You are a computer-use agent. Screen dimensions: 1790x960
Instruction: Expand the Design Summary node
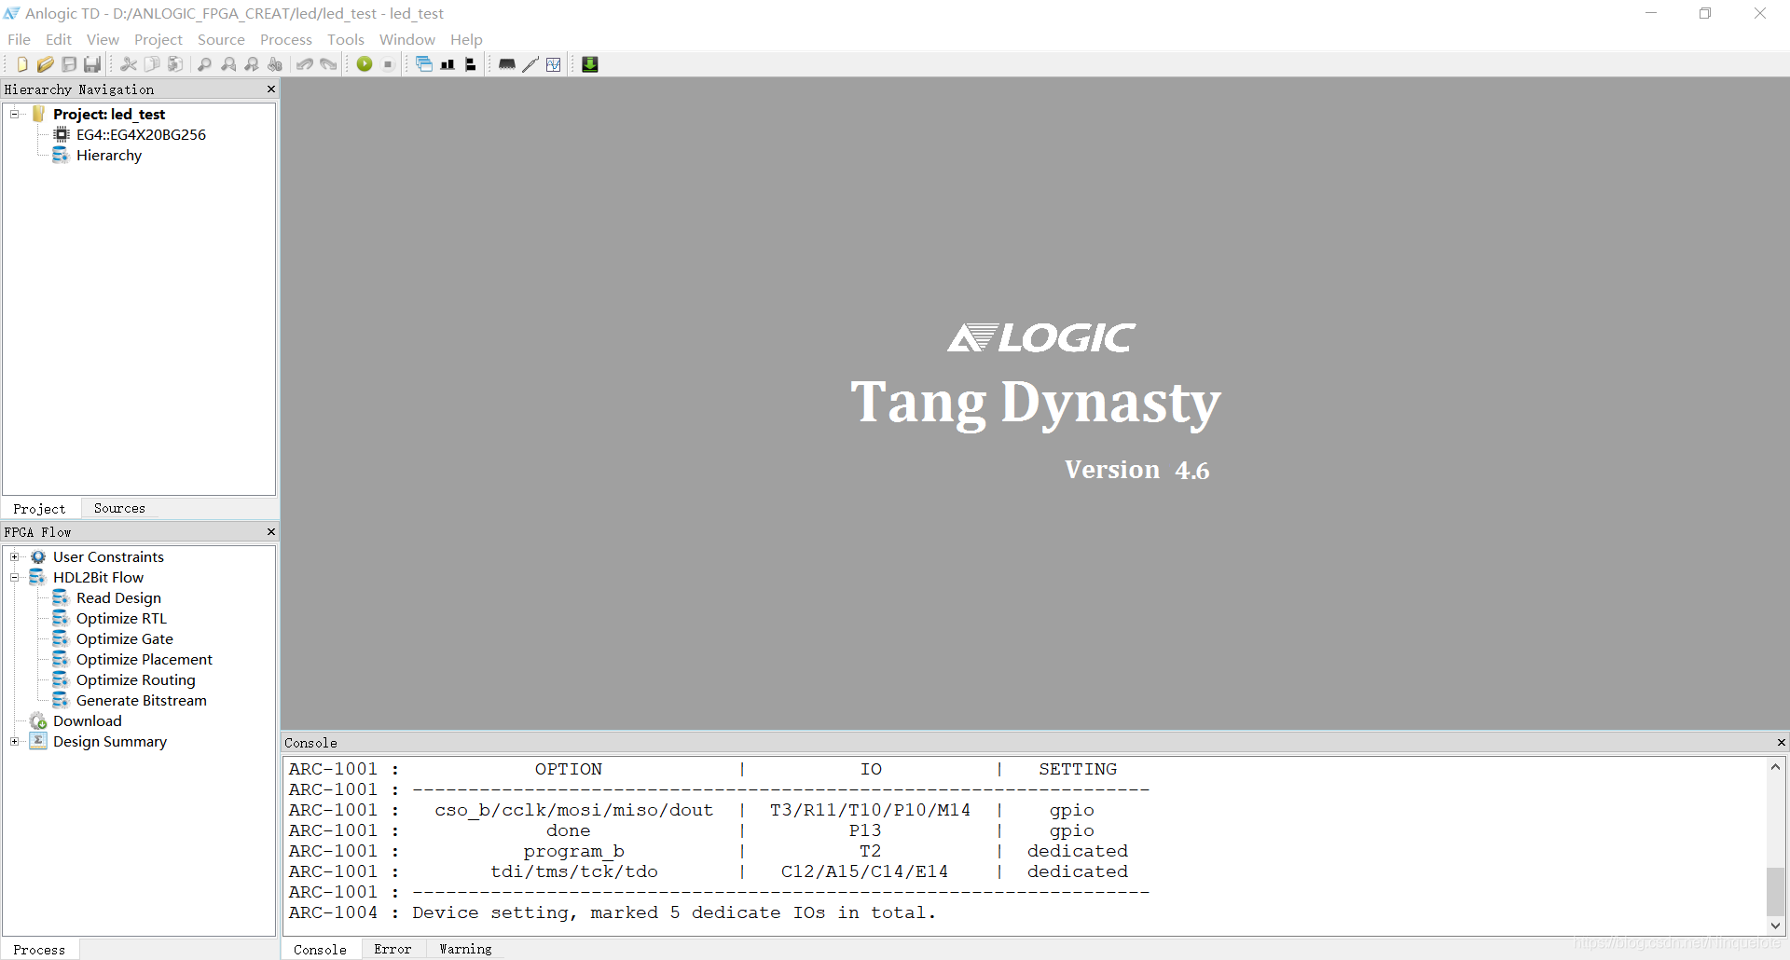15,741
